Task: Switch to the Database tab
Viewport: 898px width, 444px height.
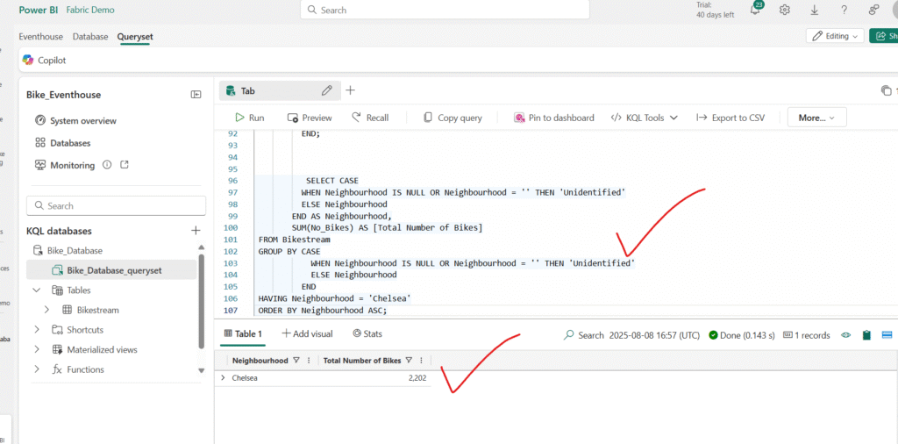Action: [90, 36]
